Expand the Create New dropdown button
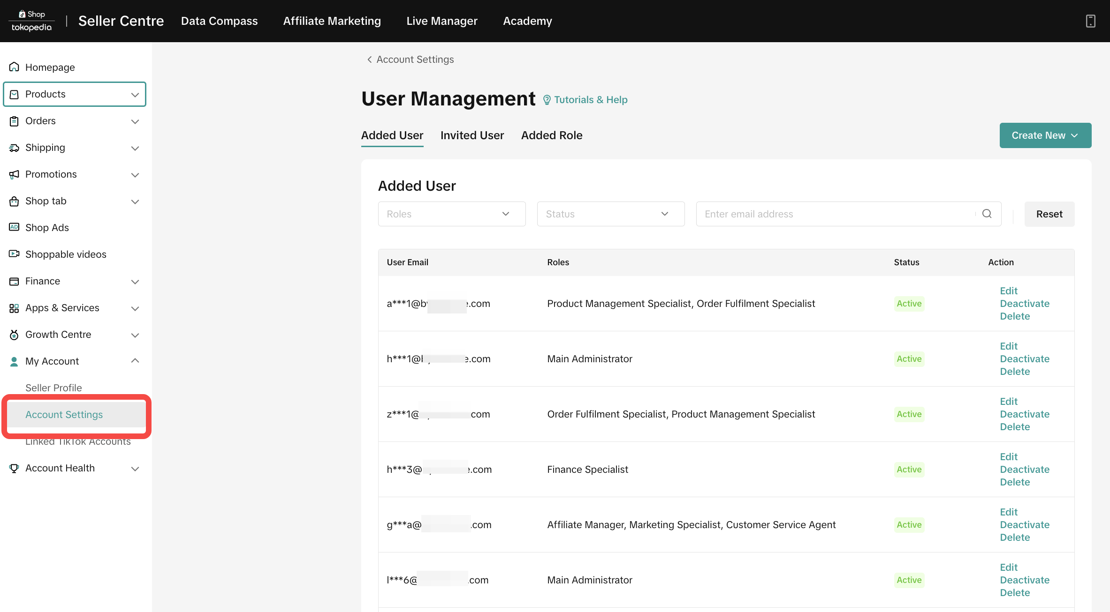 pyautogui.click(x=1045, y=135)
